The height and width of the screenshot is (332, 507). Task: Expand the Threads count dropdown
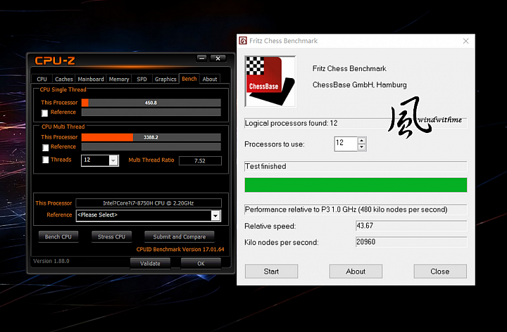(x=113, y=160)
